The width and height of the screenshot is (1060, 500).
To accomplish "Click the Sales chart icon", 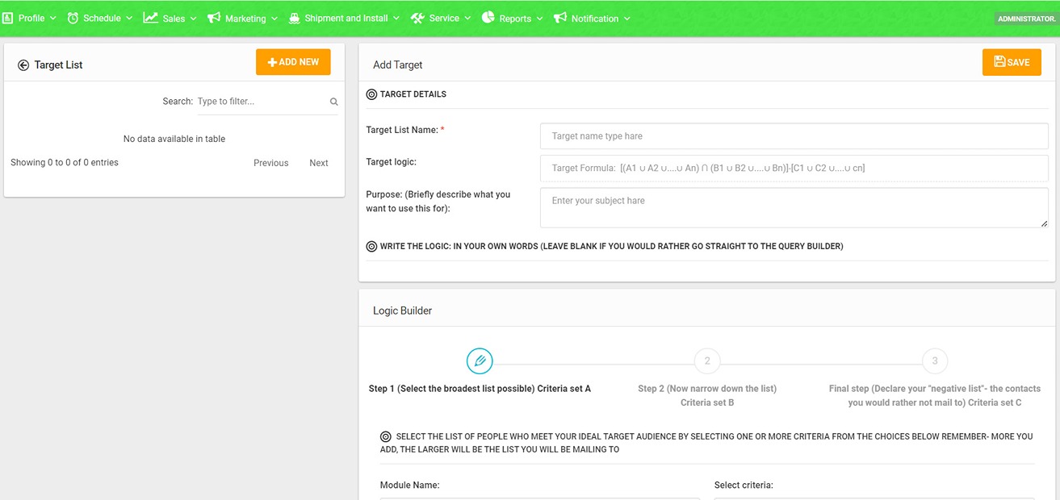I will tap(151, 18).
